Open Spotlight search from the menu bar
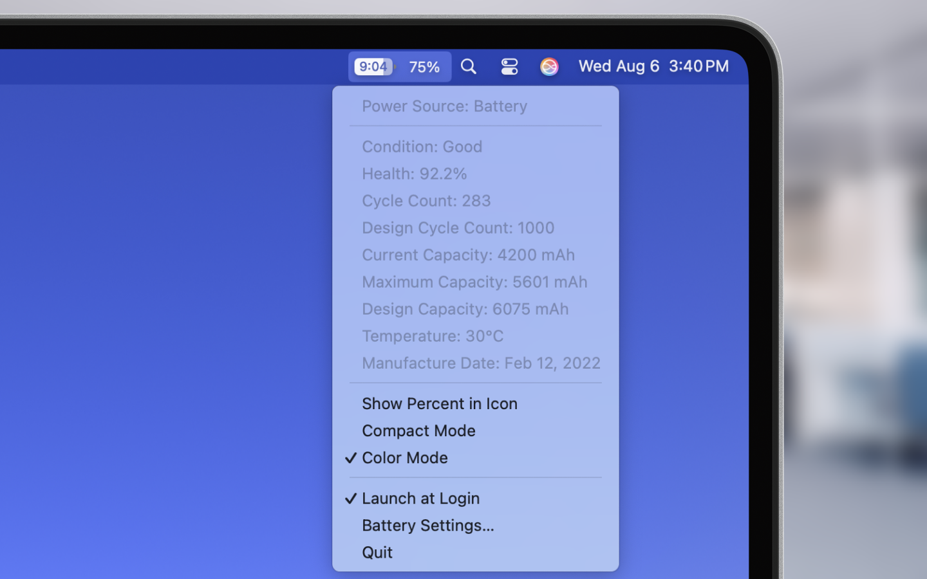This screenshot has height=579, width=927. (469, 66)
